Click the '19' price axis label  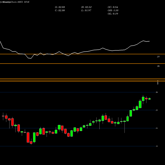(x=157, y=146)
